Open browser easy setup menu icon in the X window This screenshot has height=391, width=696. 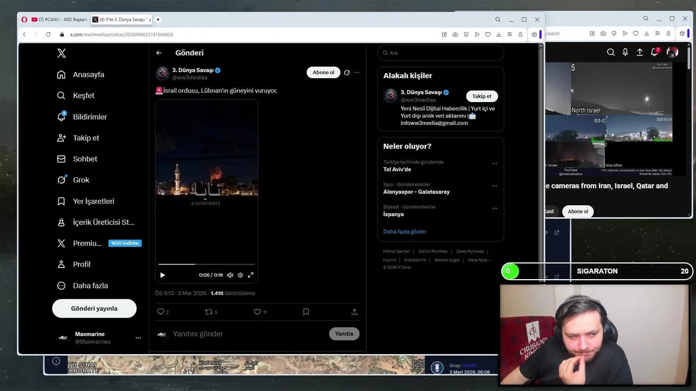[x=509, y=34]
